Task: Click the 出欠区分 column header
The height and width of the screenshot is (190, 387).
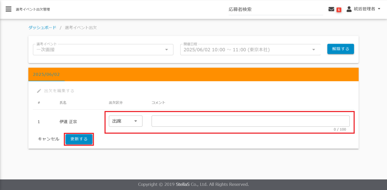Action: pyautogui.click(x=116, y=103)
